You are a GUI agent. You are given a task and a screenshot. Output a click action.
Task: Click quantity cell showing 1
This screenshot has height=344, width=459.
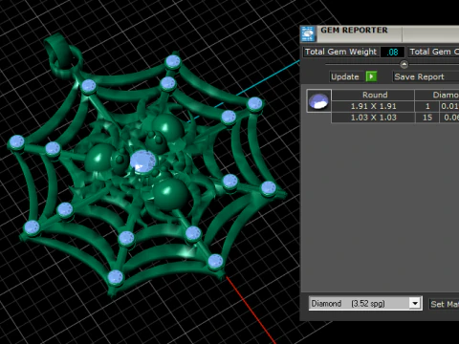click(427, 106)
